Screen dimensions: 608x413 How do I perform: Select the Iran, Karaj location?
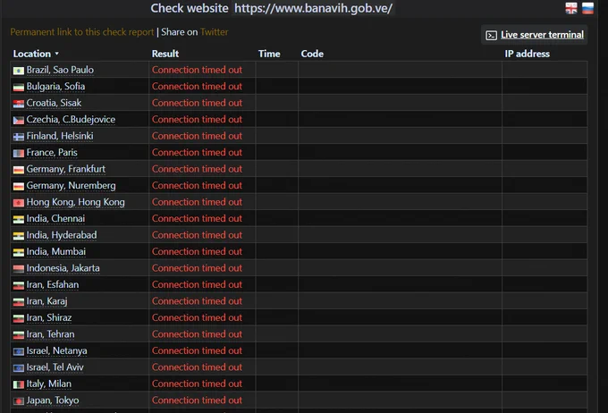click(x=46, y=301)
